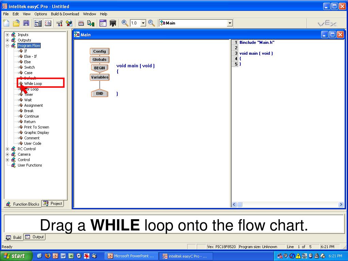Click the Variables flowchart block

(100, 77)
